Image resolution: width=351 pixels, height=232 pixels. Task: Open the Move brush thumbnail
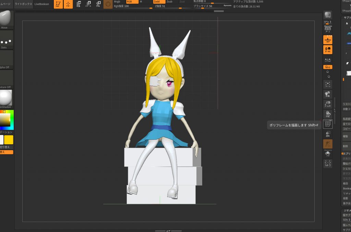6,20
